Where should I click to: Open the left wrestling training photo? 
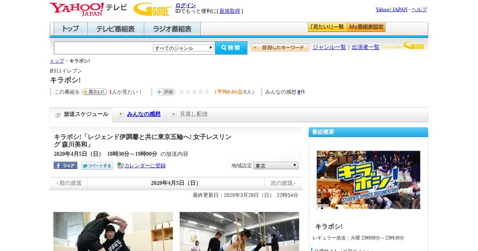[113, 231]
